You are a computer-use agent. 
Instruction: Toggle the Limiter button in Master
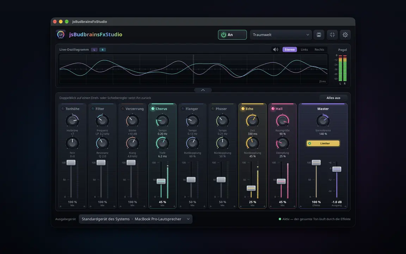click(323, 143)
